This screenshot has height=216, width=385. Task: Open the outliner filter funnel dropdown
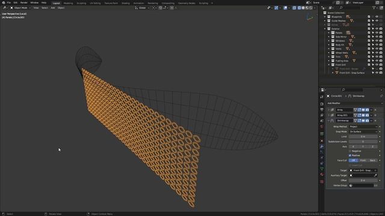(x=375, y=8)
